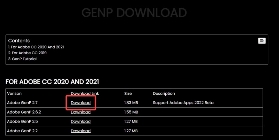Viewport: 279px width, 140px height.
Task: Click the 'Description' column header
Action: (164, 93)
